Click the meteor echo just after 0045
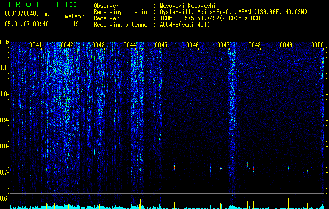This screenshot has height=209, width=329. coord(175,168)
